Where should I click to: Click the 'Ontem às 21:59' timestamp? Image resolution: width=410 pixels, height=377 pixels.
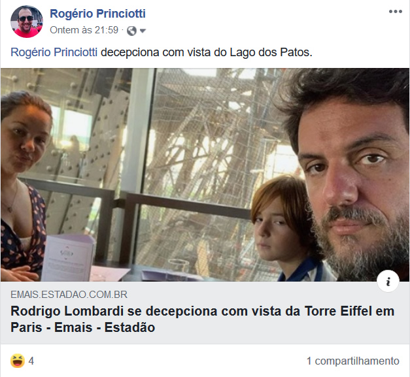pyautogui.click(x=84, y=30)
